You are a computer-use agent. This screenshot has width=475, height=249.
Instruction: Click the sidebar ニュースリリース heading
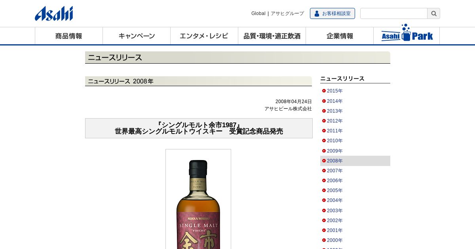tap(342, 79)
